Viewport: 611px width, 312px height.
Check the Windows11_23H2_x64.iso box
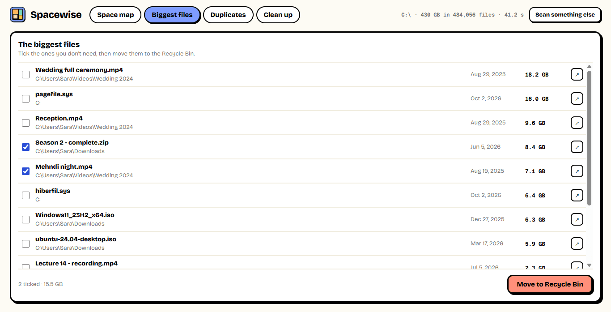26,219
